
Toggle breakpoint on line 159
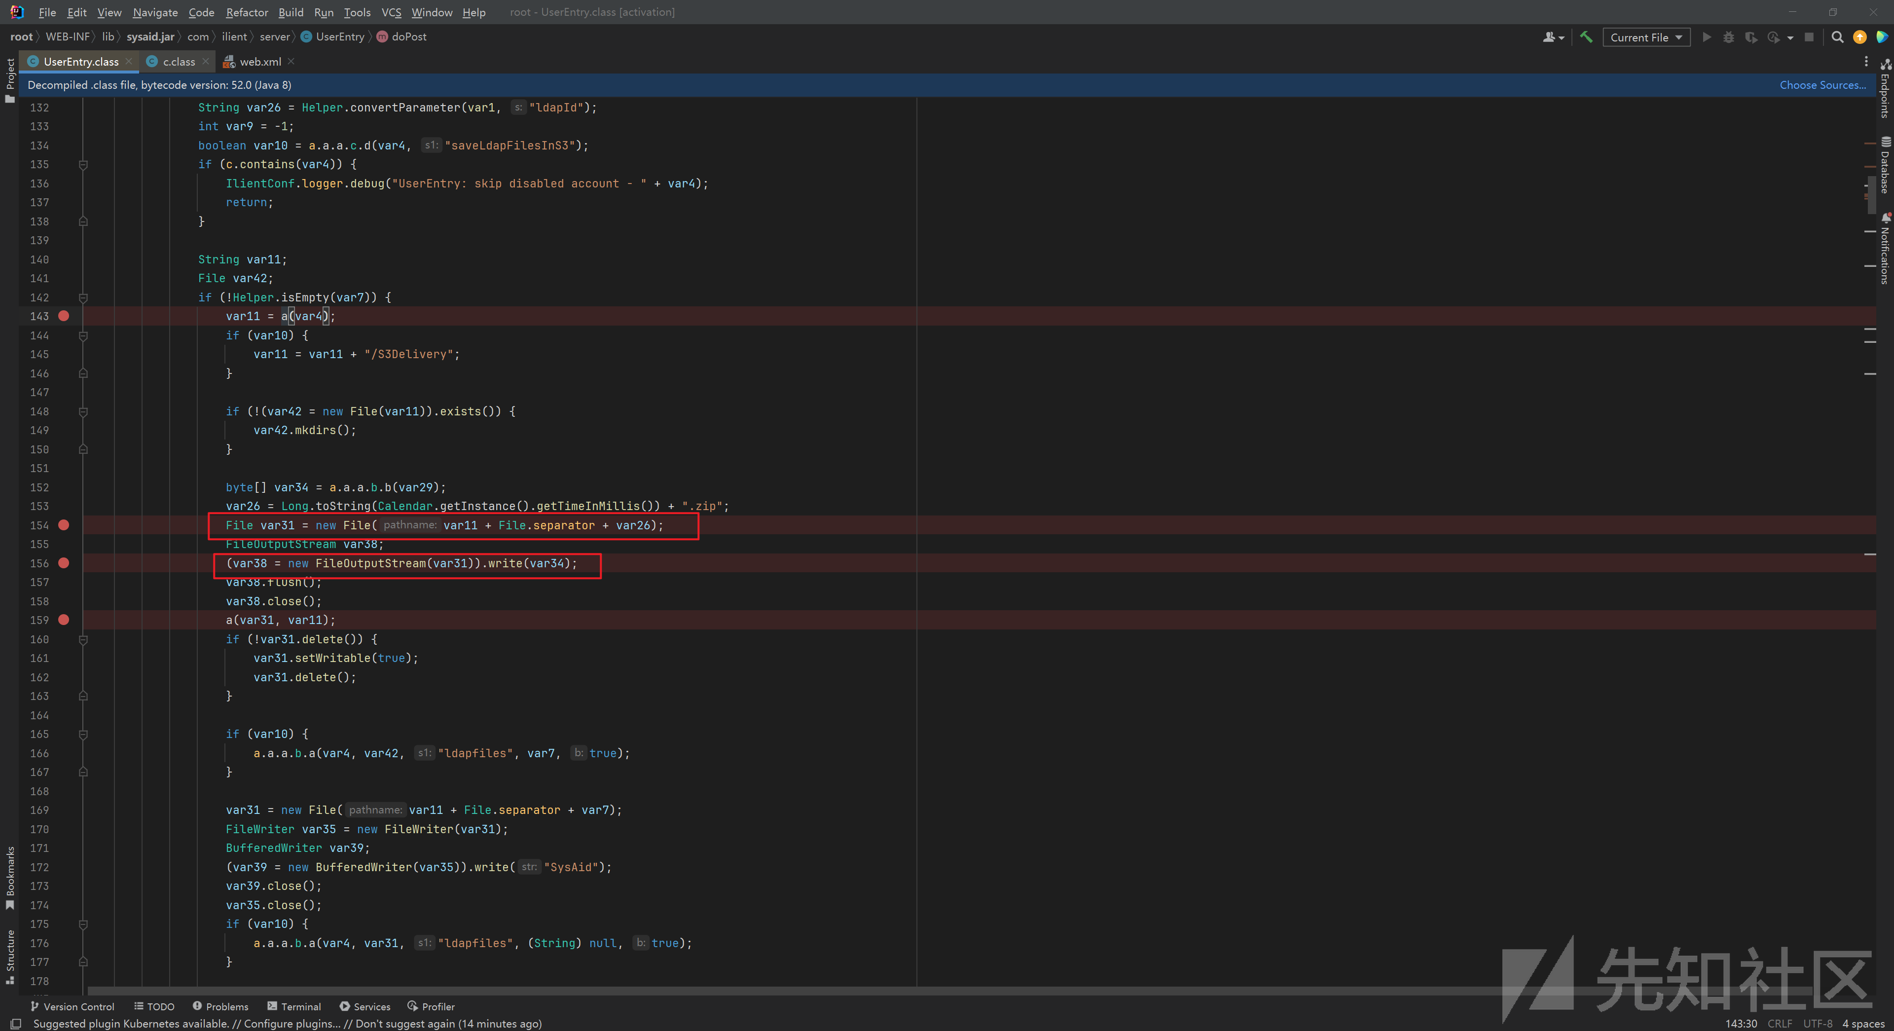64,620
